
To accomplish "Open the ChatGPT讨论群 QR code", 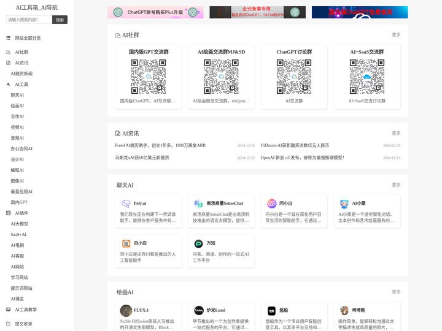I will click(294, 77).
